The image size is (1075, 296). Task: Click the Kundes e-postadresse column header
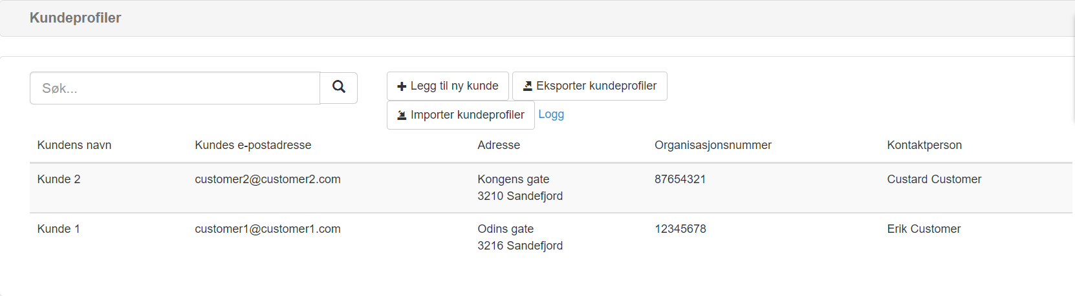coord(253,145)
